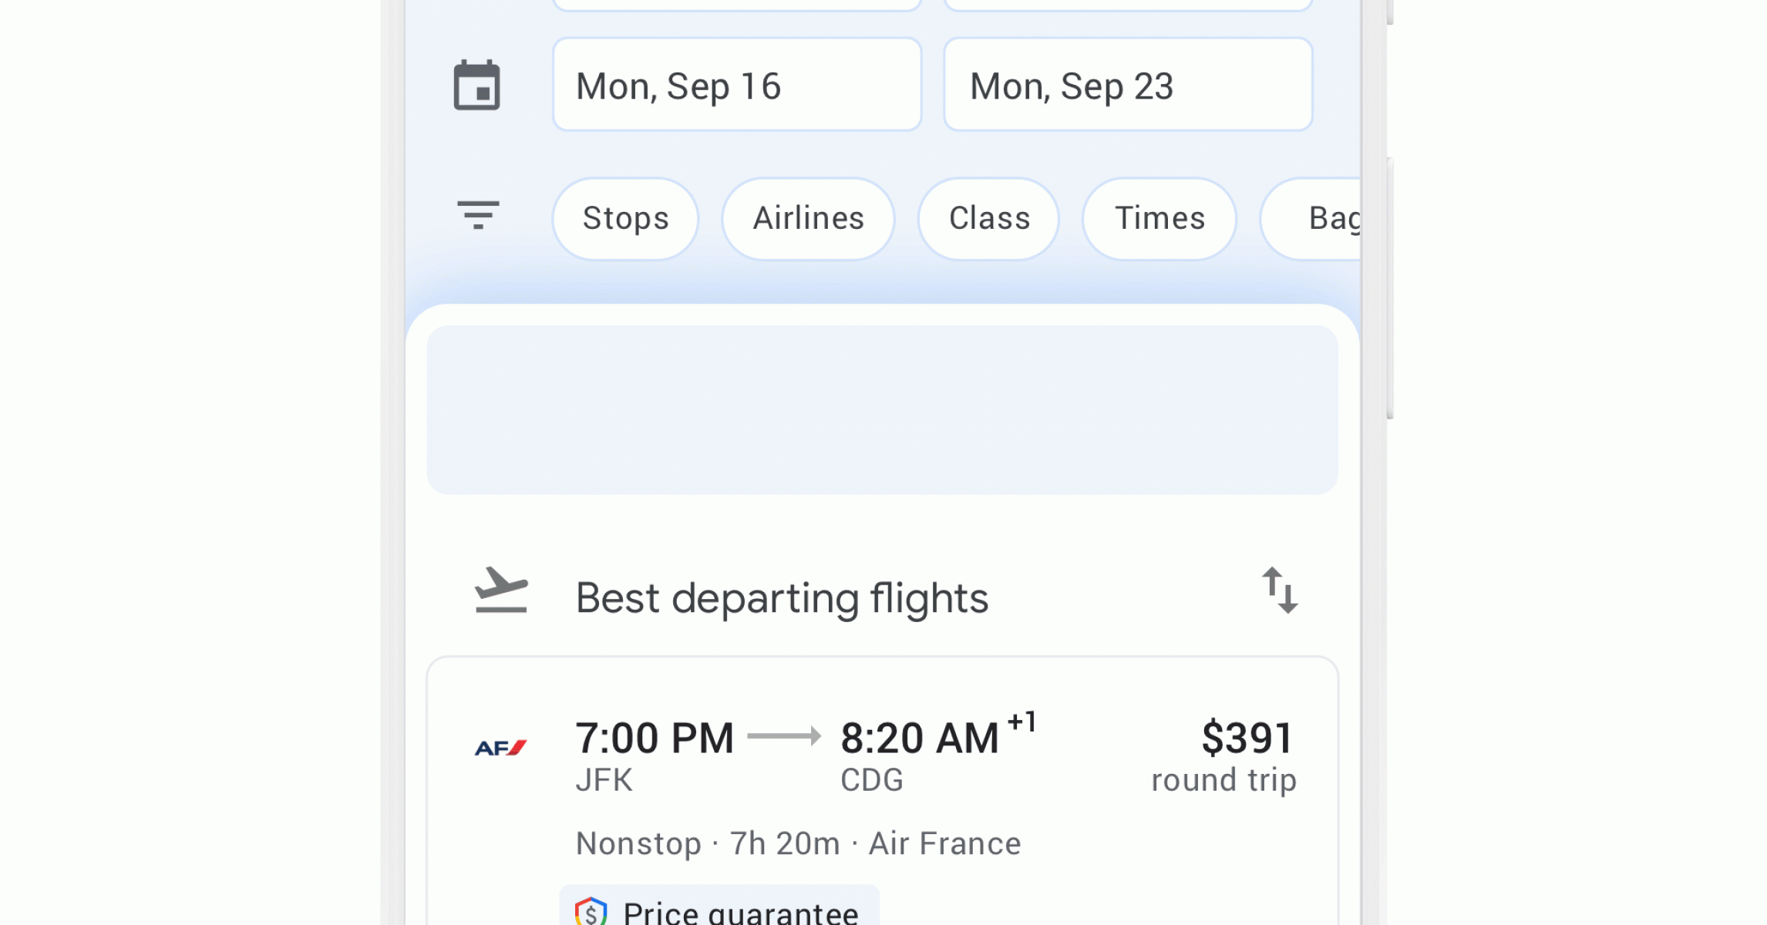The width and height of the screenshot is (1767, 925).
Task: Expand the Class filter chip
Action: [988, 219]
